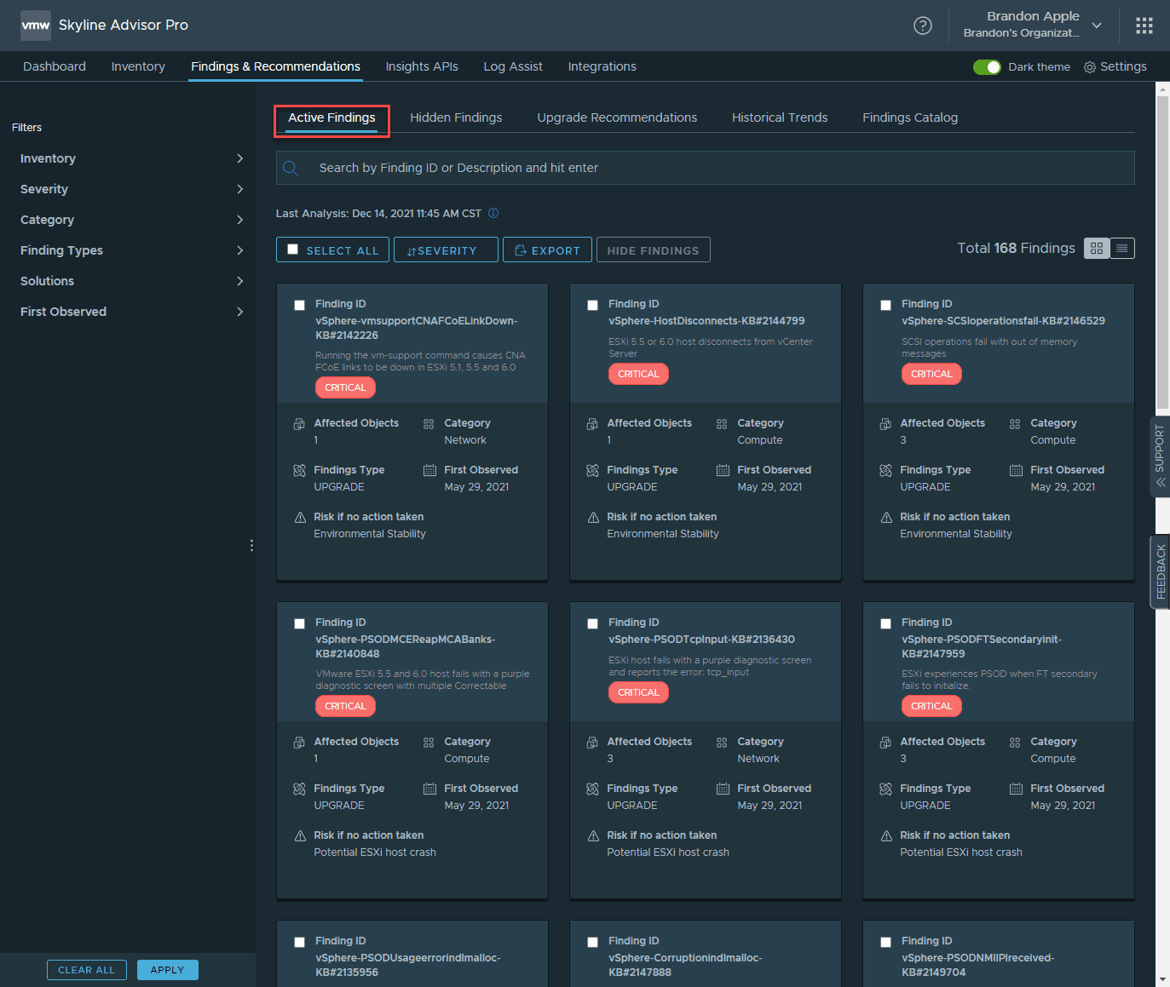Click Category icon in PSODFTSecondaryinit card
This screenshot has height=987, width=1170.
(1015, 743)
